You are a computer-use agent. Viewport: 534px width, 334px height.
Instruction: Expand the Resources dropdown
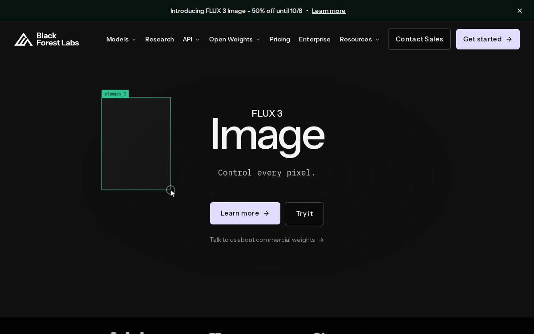(360, 39)
